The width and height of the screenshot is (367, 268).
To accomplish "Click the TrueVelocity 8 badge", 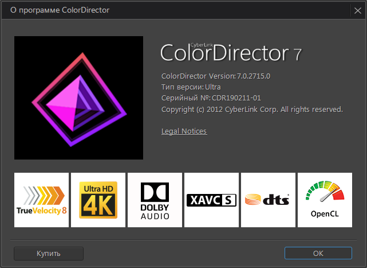I will (41, 200).
